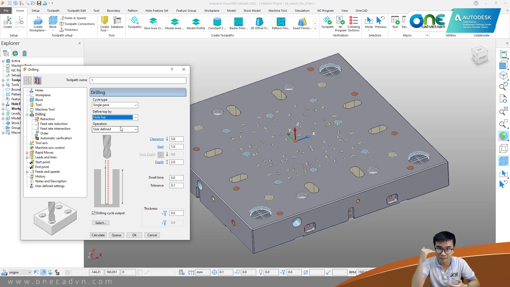
Task: Click the Block icon in ribbon
Action: (53, 22)
